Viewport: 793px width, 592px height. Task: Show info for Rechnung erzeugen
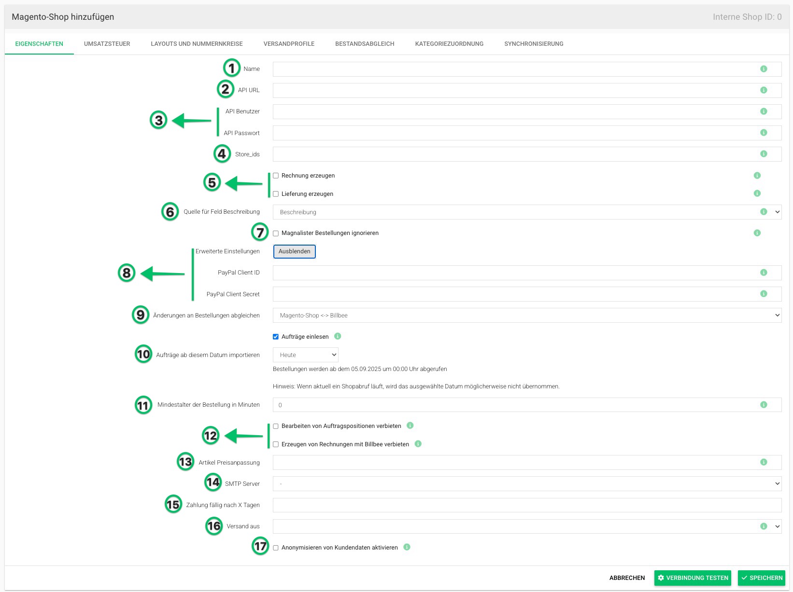pos(757,176)
